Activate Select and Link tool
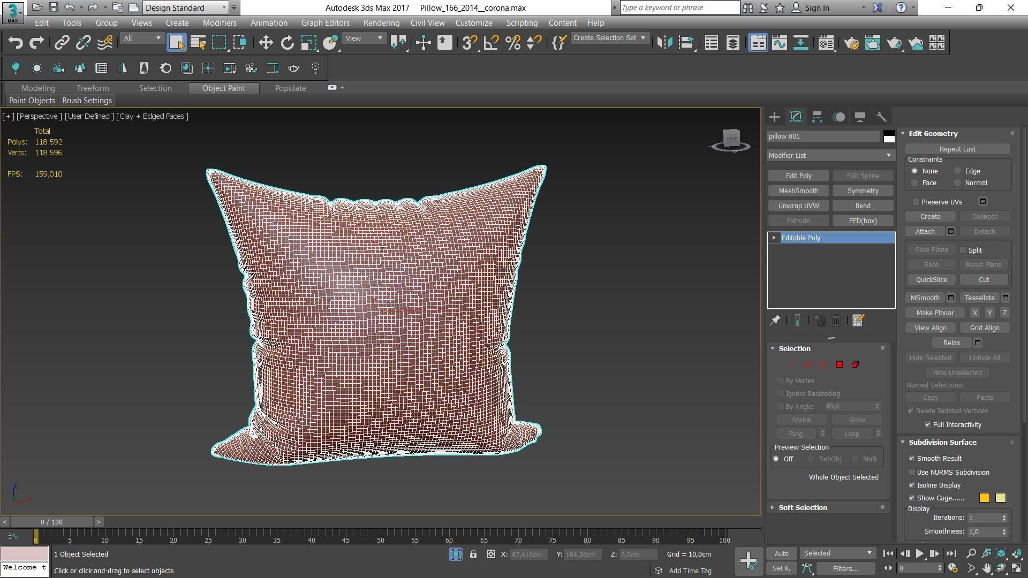 pos(62,43)
